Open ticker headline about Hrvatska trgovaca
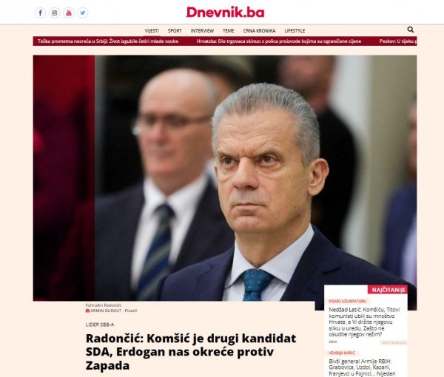 coord(279,41)
